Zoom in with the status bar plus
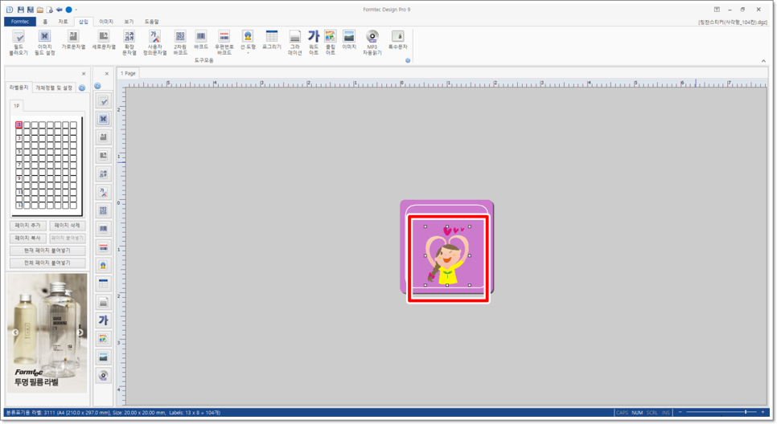The image size is (777, 424). pos(763,412)
